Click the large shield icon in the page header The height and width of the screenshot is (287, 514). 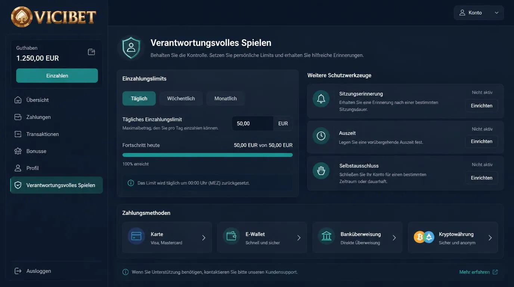point(131,48)
